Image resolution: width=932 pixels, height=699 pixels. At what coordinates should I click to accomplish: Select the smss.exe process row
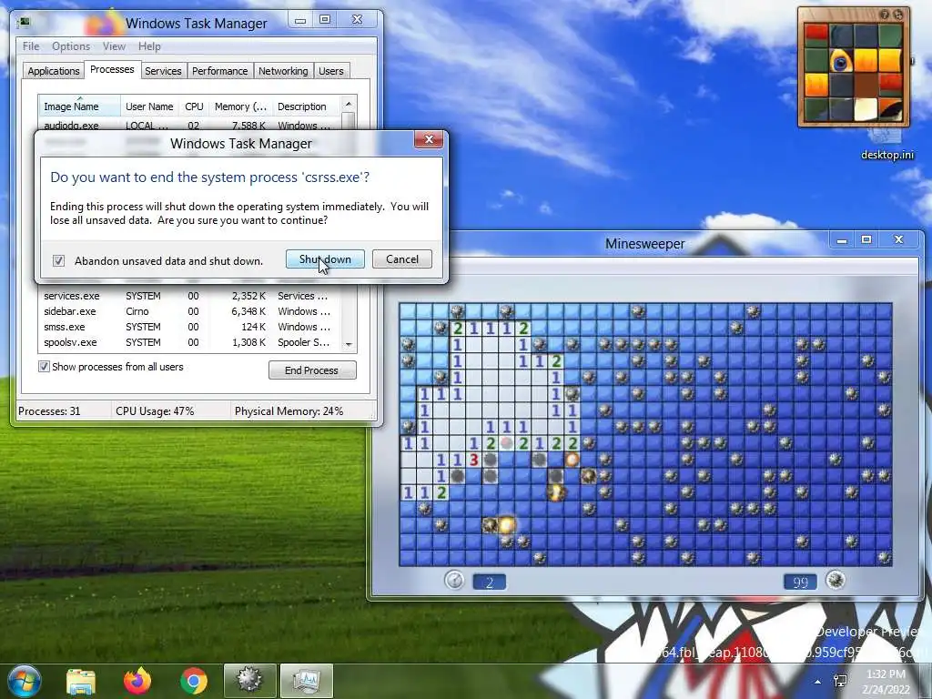click(190, 327)
